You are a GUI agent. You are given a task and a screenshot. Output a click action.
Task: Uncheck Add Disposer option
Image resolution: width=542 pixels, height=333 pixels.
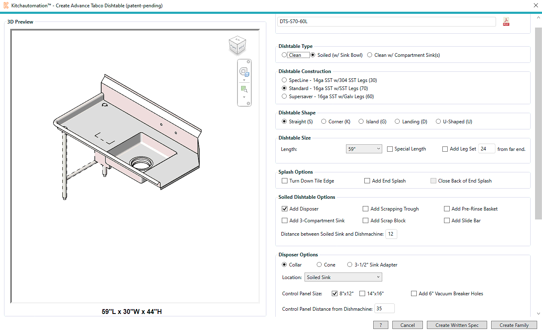coord(285,209)
